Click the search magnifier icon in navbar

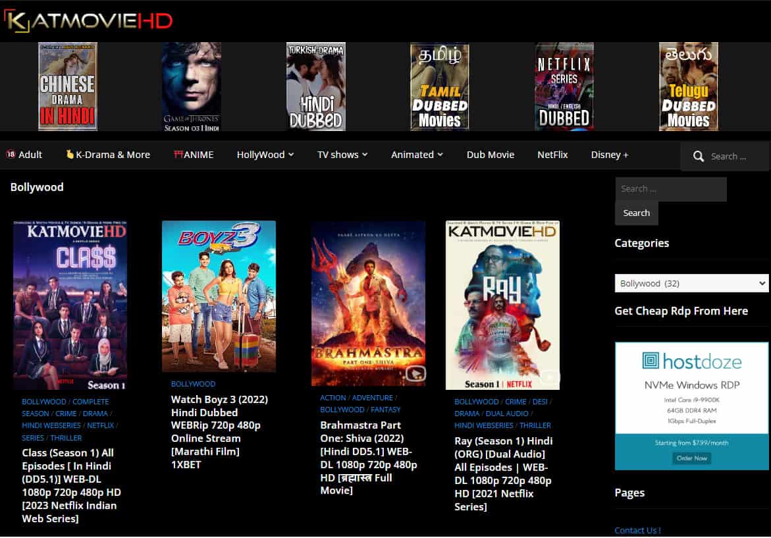tap(699, 157)
